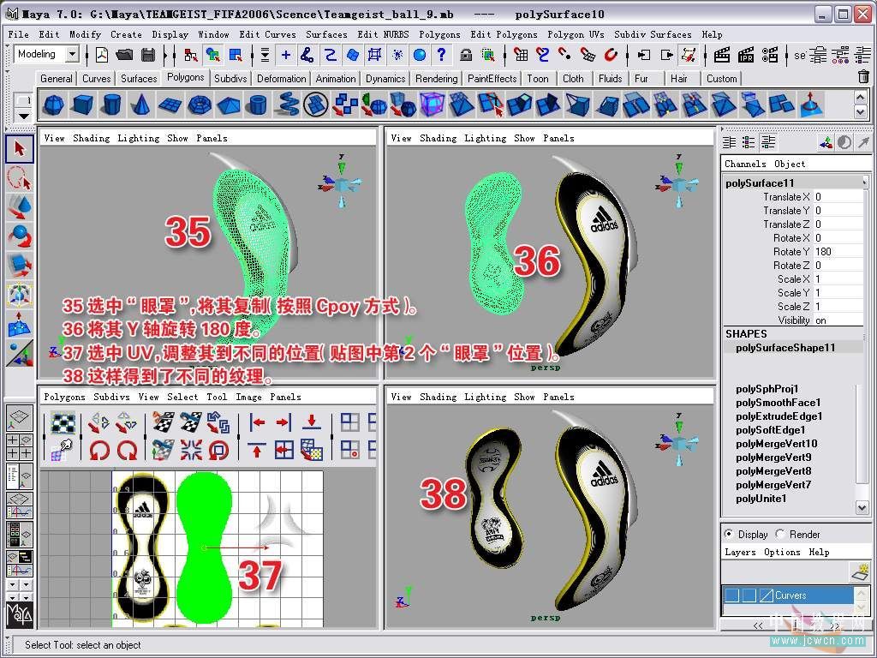
Task: Select polySphProj1 in inputs list
Action: [x=767, y=389]
